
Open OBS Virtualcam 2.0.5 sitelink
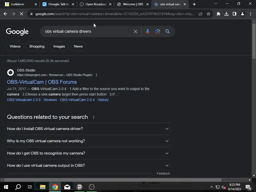click(24, 100)
